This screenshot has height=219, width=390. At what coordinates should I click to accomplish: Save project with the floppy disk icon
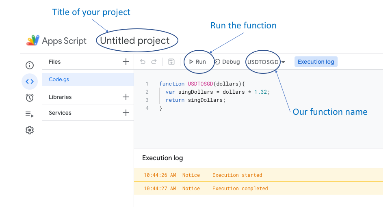click(171, 62)
